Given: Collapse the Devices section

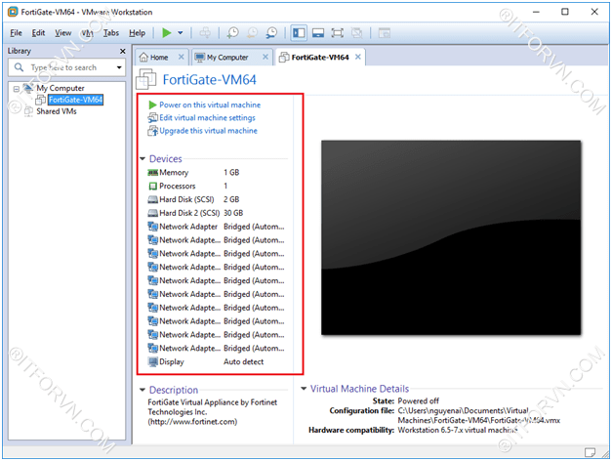Looking at the screenshot, I should pyautogui.click(x=143, y=158).
